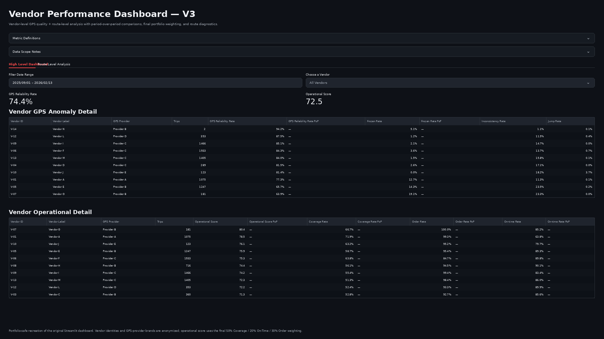604x339 pixels.
Task: Click the 3.7% jump rate value
Action: [x=589, y=173]
